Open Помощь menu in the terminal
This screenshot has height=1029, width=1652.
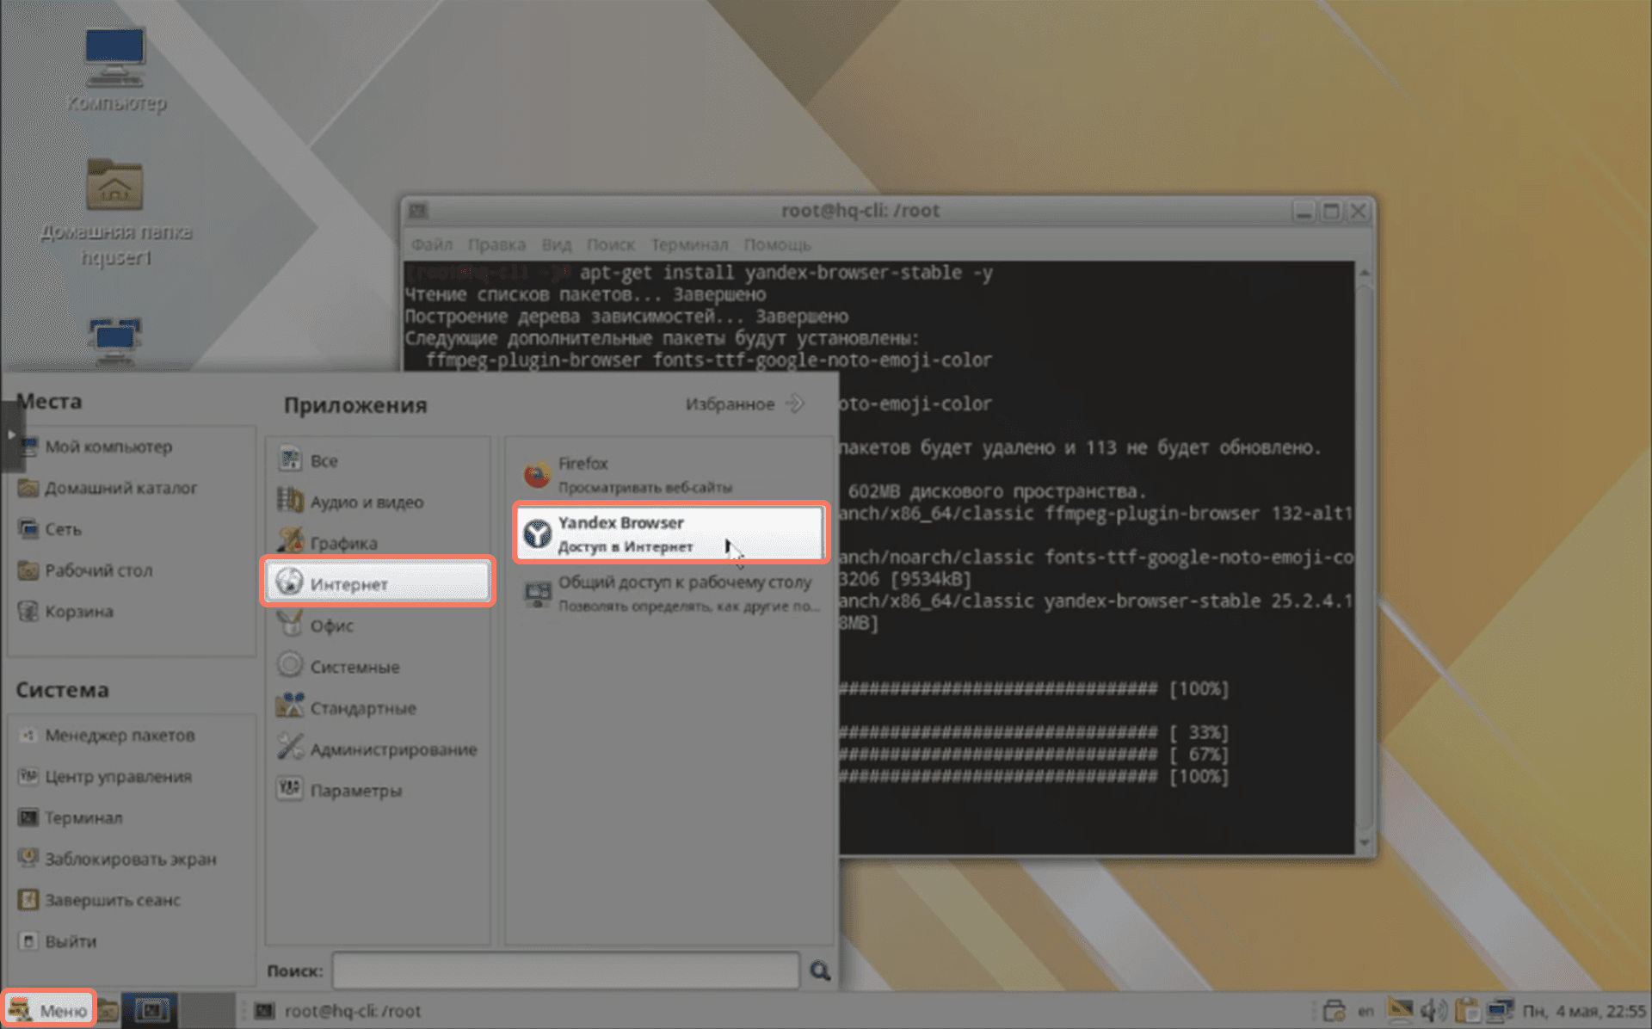coord(777,244)
